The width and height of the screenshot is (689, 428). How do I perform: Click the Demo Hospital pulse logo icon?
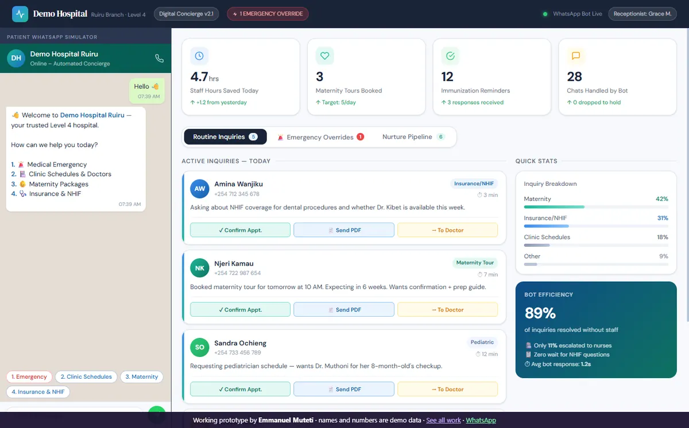click(x=20, y=14)
